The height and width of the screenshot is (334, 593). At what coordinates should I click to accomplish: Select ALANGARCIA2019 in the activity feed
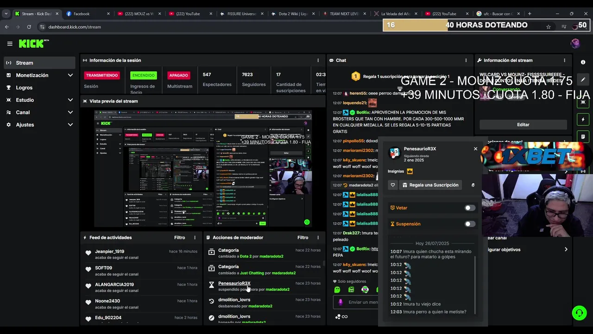tap(114, 285)
